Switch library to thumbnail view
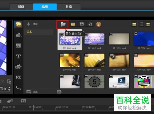154x114 pixels. tap(148, 24)
